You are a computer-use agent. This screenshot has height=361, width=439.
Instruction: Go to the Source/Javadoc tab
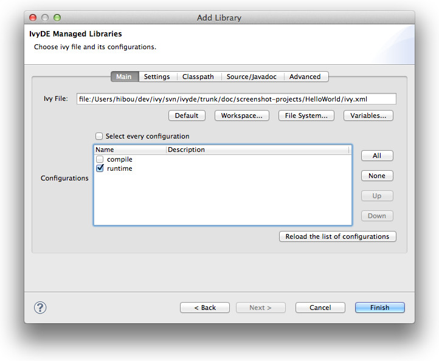[x=251, y=77]
